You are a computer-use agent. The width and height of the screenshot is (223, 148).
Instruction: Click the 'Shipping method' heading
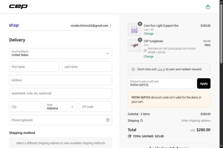(22, 133)
